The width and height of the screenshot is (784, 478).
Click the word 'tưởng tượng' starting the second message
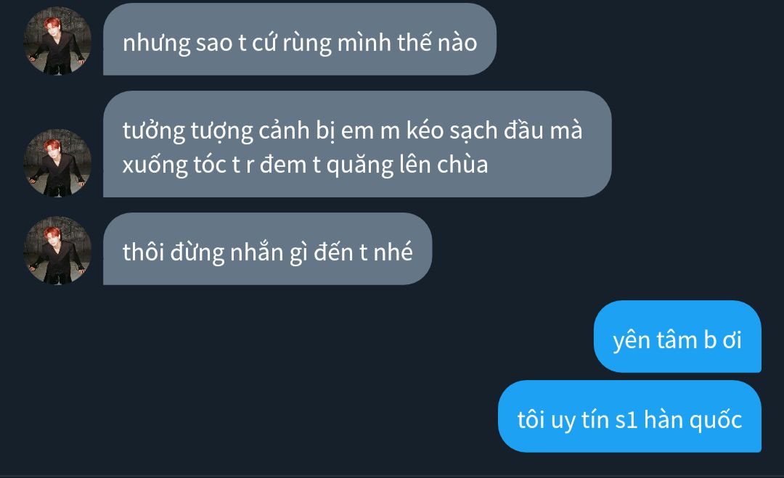[x=188, y=132]
